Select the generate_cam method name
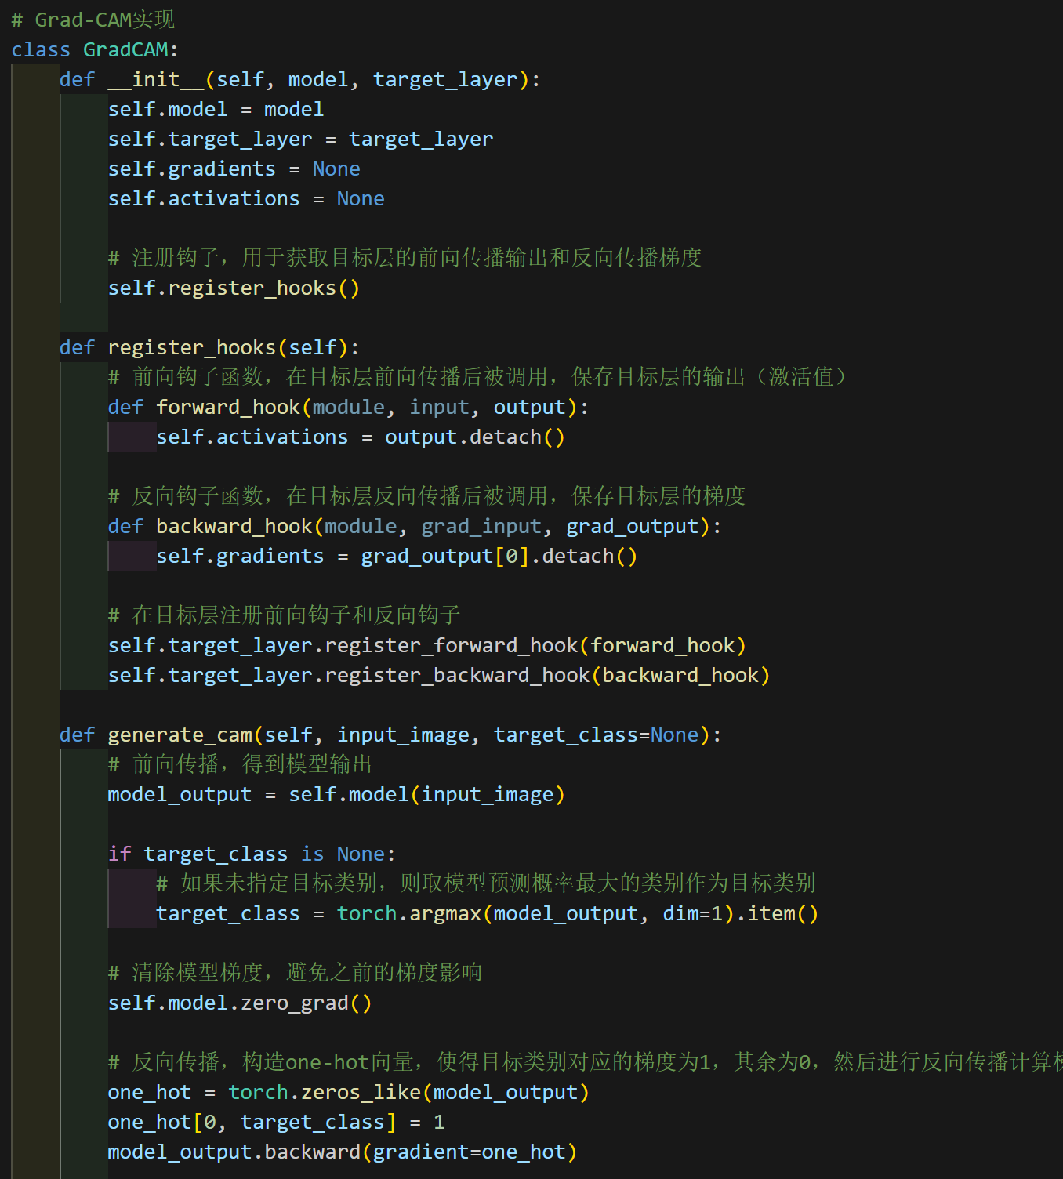1063x1179 pixels. [179, 734]
